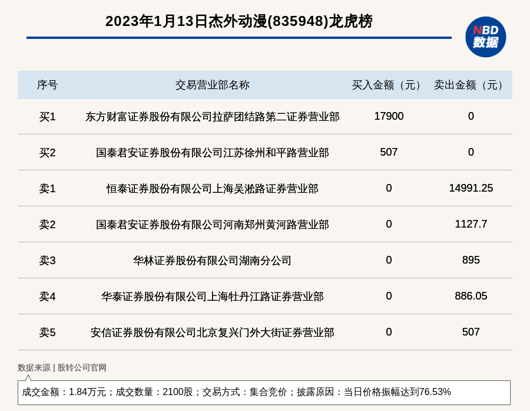Image resolution: width=530 pixels, height=411 pixels.
Task: Click sell amount 895 in 卖3 row
Action: click(x=471, y=259)
